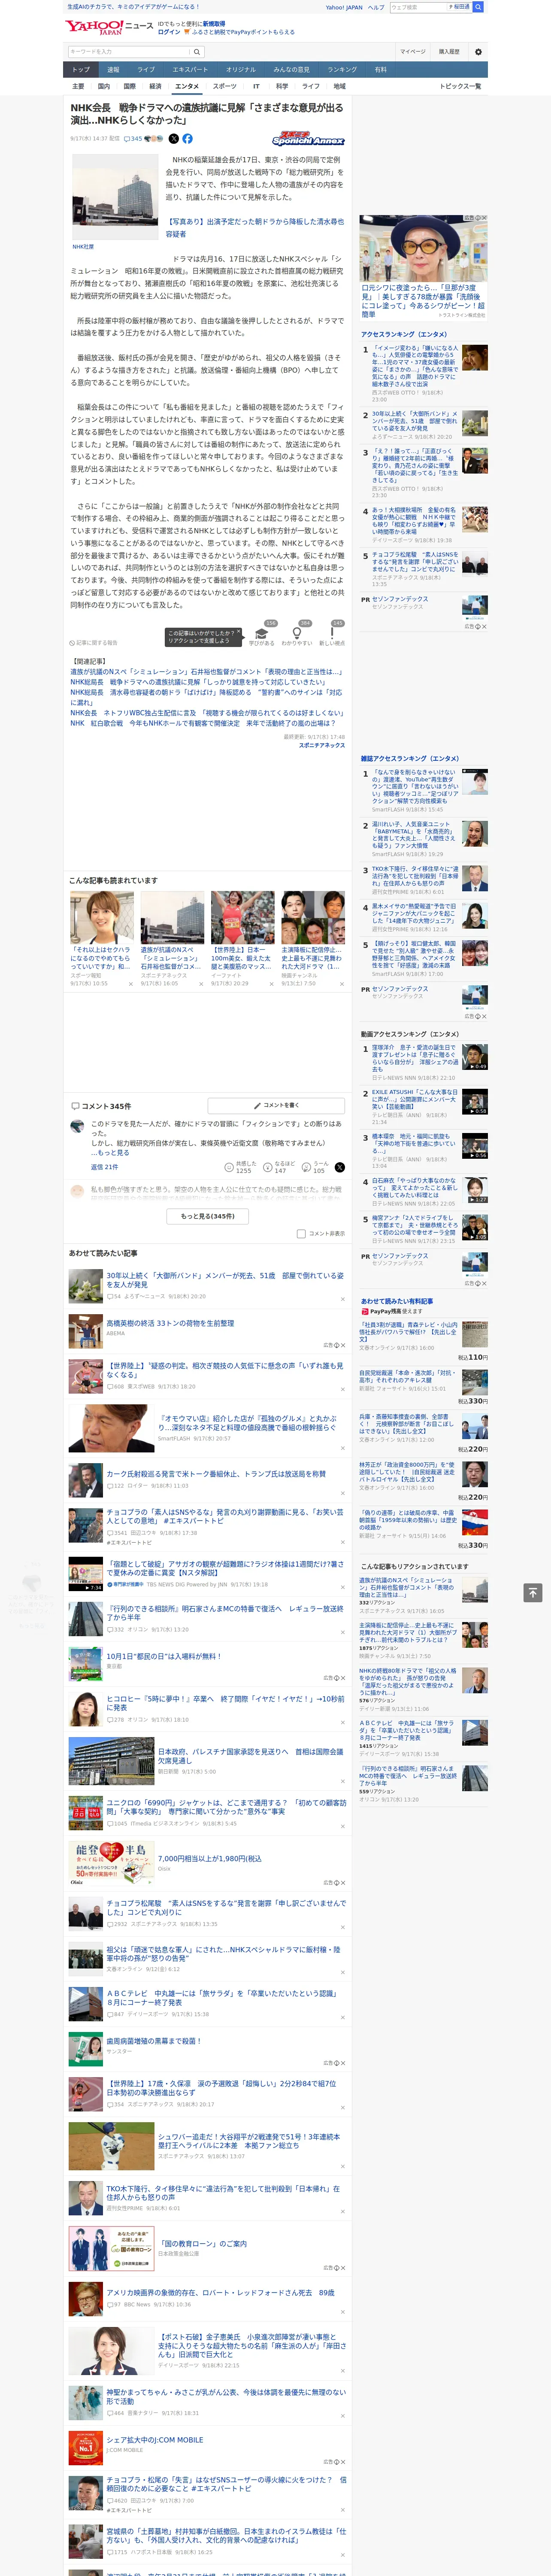Open related link NHK 紅白歌合戦 今年もNHKホール
Viewport: 551px width, 2576px height.
[x=202, y=723]
